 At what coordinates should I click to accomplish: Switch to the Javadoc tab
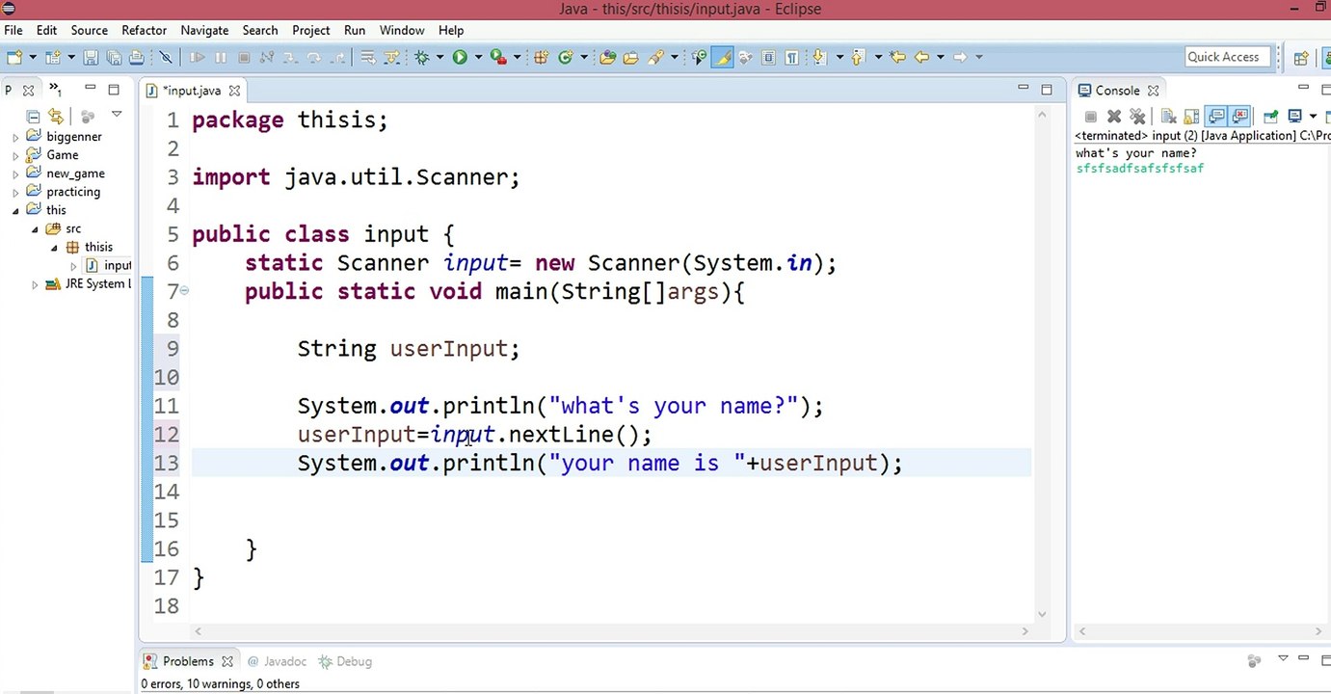(278, 661)
